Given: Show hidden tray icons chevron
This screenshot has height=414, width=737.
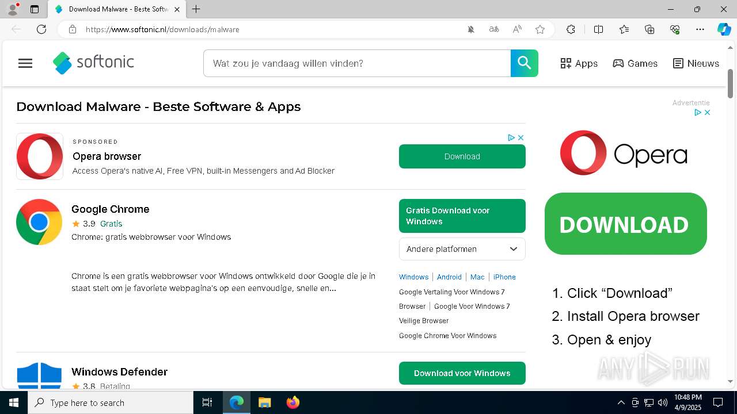Looking at the screenshot, I should (x=621, y=402).
